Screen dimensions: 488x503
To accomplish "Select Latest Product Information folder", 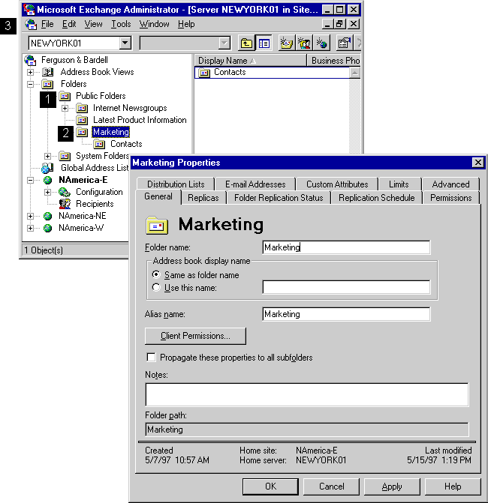I will 140,120.
